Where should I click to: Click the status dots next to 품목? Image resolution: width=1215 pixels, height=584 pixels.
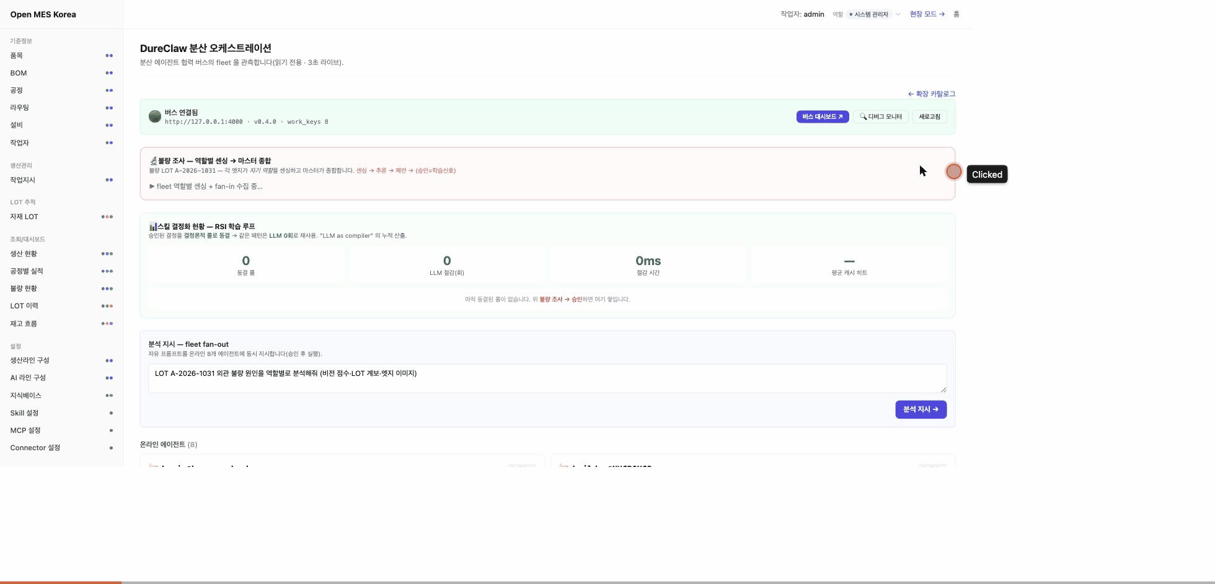[109, 56]
